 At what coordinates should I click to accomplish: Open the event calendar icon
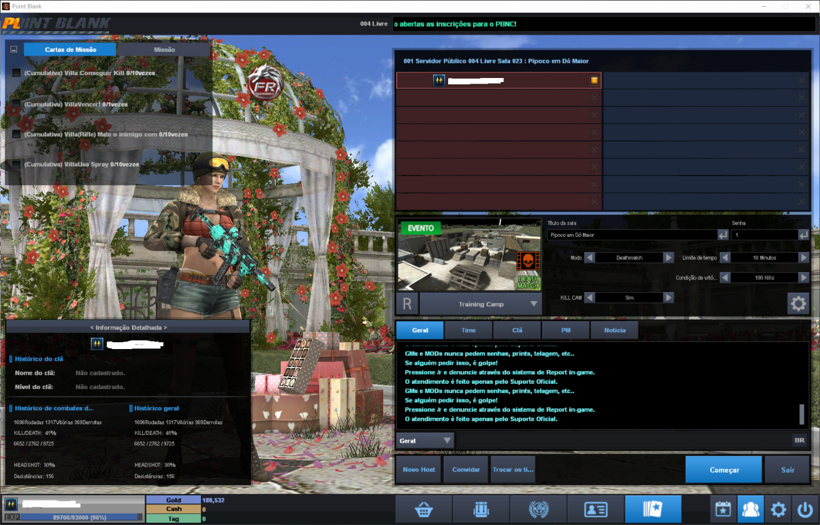723,509
